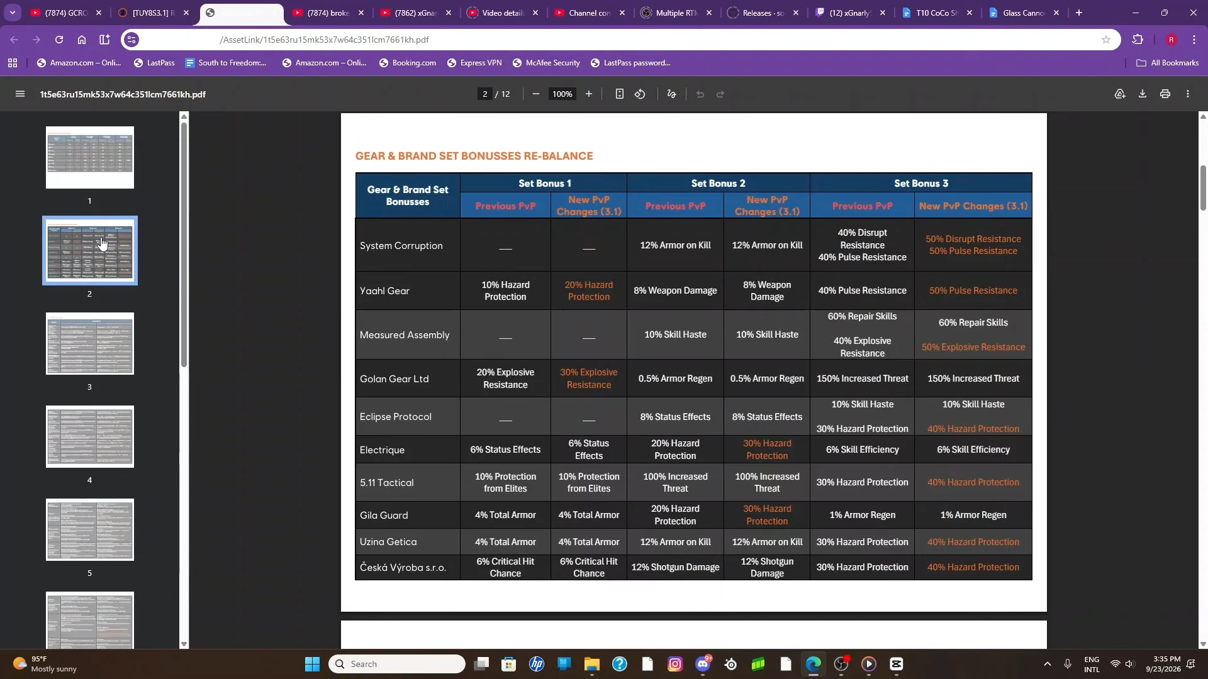Open the LastPass password bookmark

tap(630, 63)
